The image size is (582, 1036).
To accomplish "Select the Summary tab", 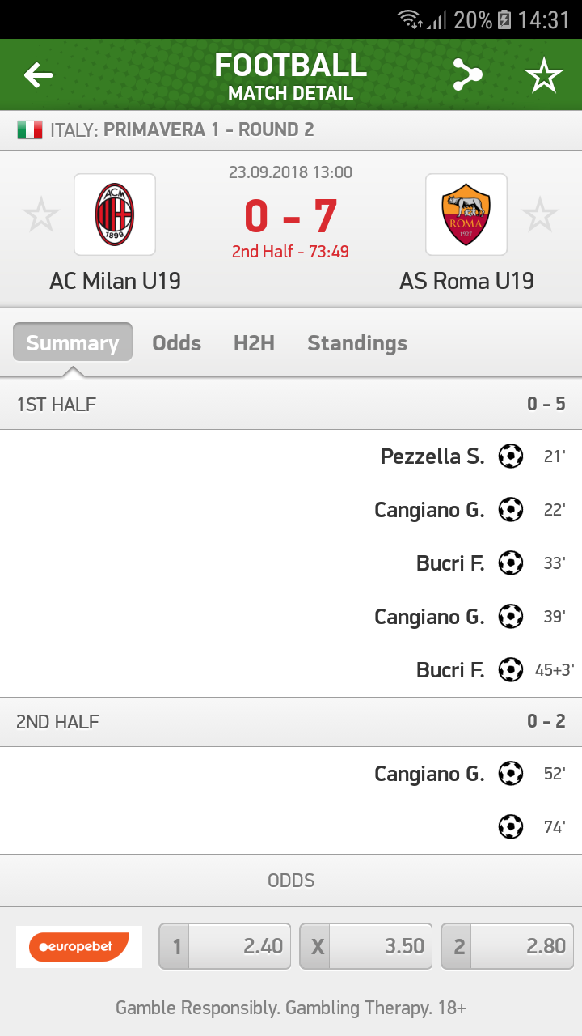I will point(73,343).
